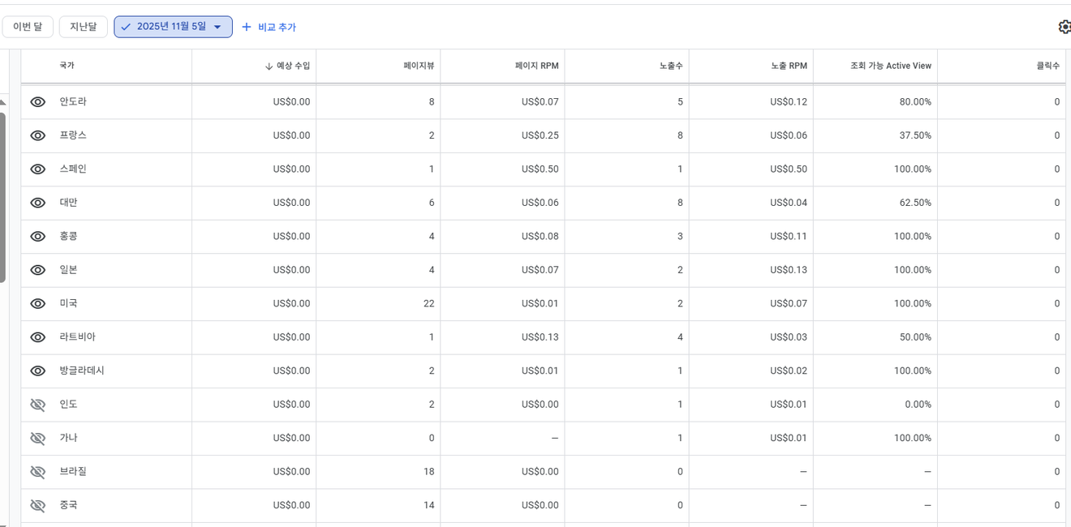Click the 비교 추가 link
Viewport: 1071px width, 527px height.
[277, 28]
